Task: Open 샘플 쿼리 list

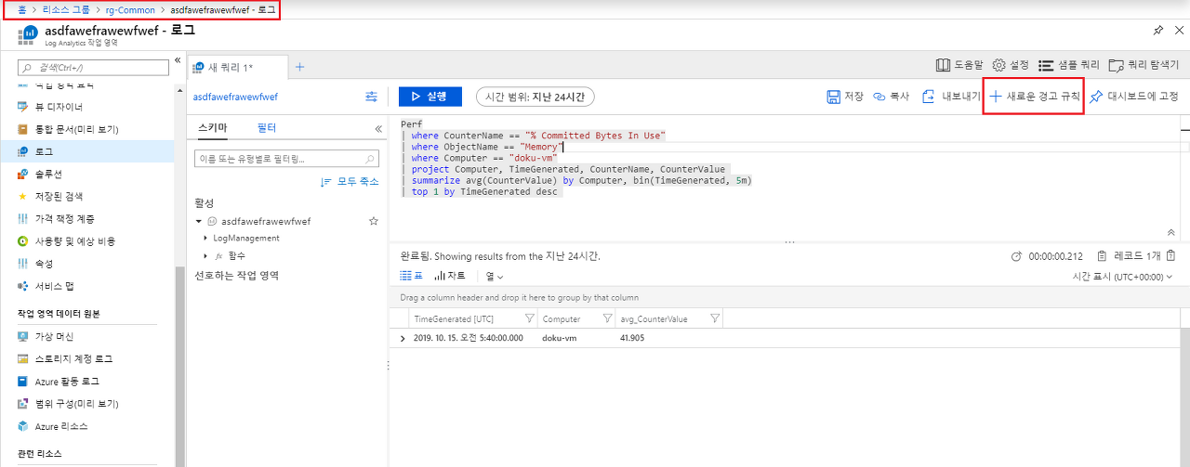Action: coord(1069,65)
